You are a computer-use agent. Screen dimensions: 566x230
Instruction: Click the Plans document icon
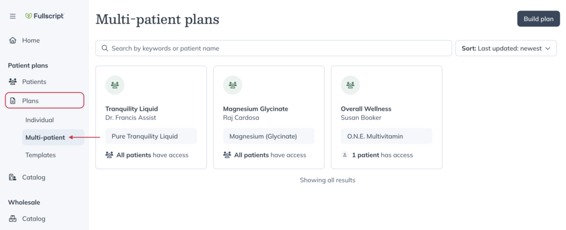coord(13,101)
